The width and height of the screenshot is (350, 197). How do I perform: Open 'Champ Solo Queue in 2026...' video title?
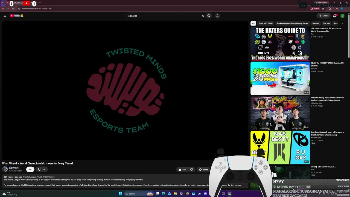pyautogui.click(x=323, y=167)
